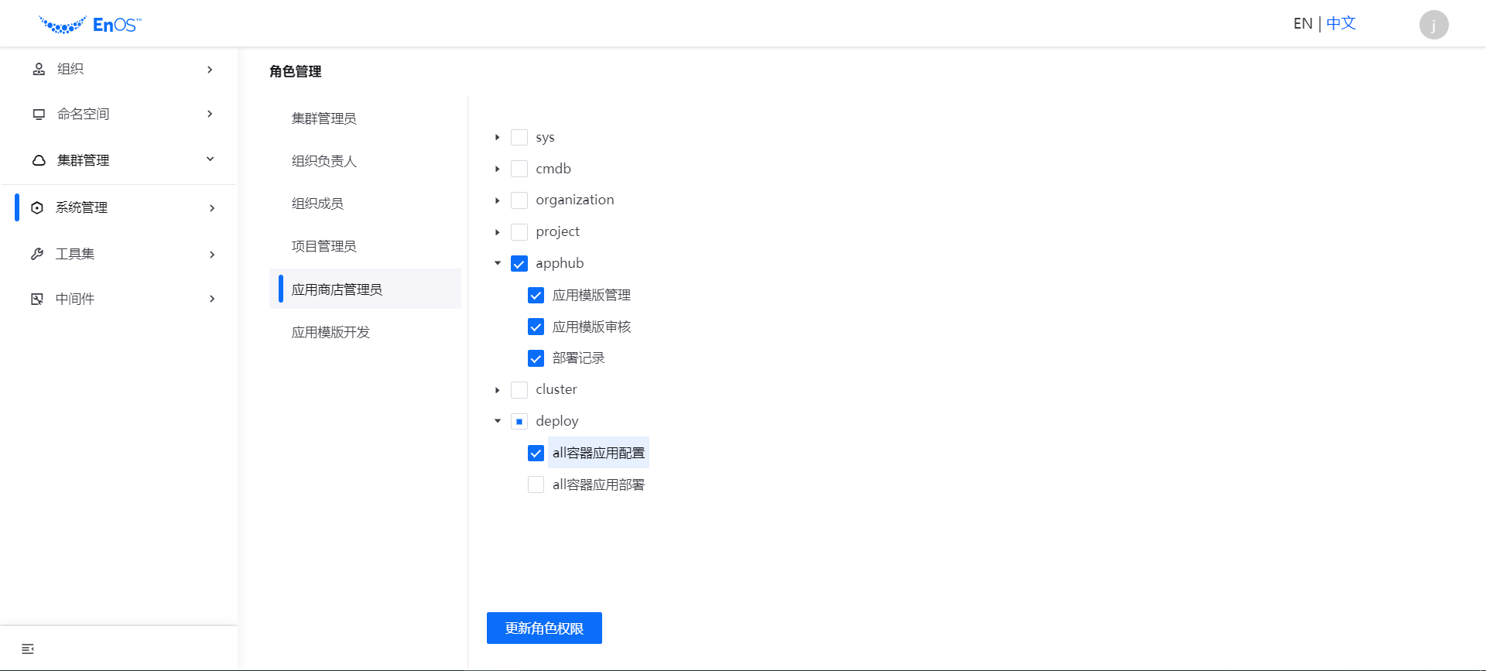Image resolution: width=1486 pixels, height=671 pixels.
Task: Expand the 中间件 menu chevron
Action: point(212,299)
